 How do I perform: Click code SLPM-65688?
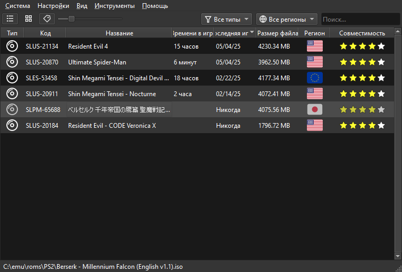pos(43,110)
